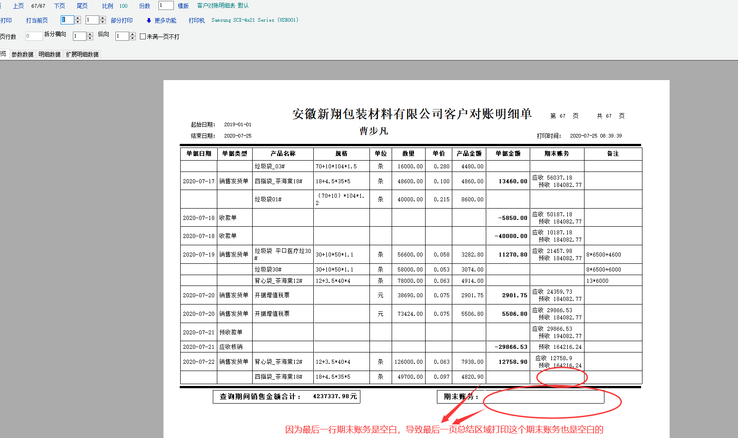Select the 扩展明细数据 tab
738x438 pixels.
pyautogui.click(x=82, y=54)
